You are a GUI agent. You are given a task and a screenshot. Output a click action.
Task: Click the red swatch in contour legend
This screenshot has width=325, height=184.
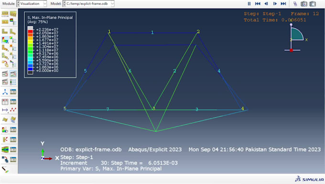click(x=30, y=31)
